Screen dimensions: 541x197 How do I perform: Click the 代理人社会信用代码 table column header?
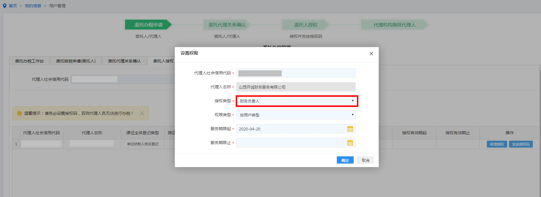(41, 133)
